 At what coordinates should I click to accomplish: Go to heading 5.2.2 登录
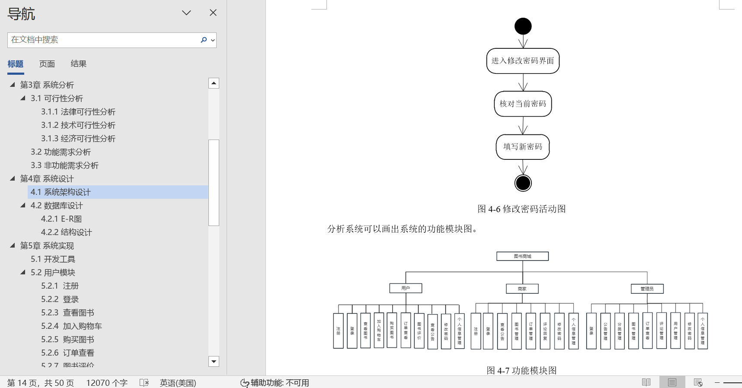[x=60, y=299]
